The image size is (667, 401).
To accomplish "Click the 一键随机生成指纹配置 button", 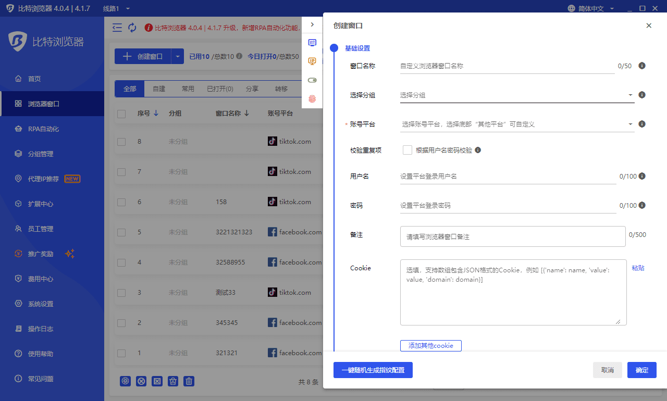I will [x=373, y=370].
